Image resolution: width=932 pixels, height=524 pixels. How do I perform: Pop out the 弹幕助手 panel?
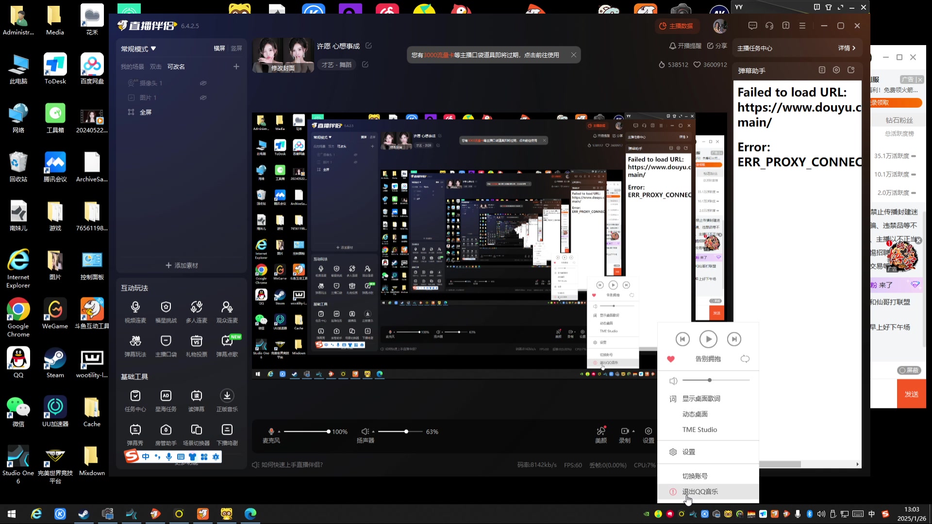point(851,70)
